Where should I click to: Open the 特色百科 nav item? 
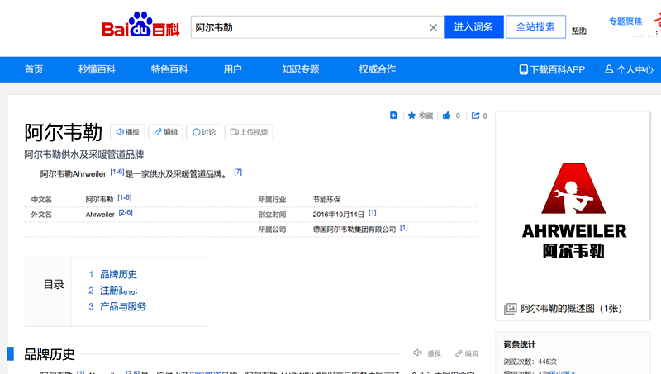click(169, 69)
